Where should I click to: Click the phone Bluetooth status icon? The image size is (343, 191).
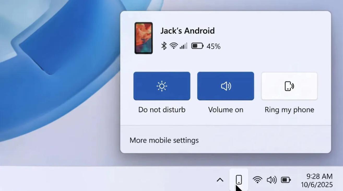[164, 46]
